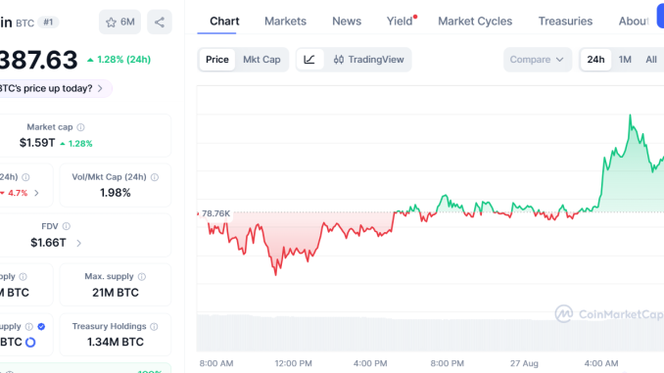The image size is (664, 373).
Task: Click the 8:00 AM axis label
Action: point(216,363)
